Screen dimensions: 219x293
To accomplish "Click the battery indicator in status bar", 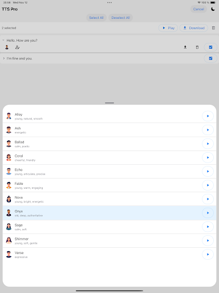I will pyautogui.click(x=213, y=2).
